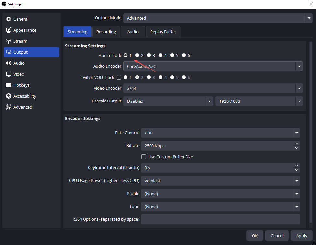Enable Use Custom Buffer Size
The height and width of the screenshot is (245, 316).
pyautogui.click(x=143, y=157)
